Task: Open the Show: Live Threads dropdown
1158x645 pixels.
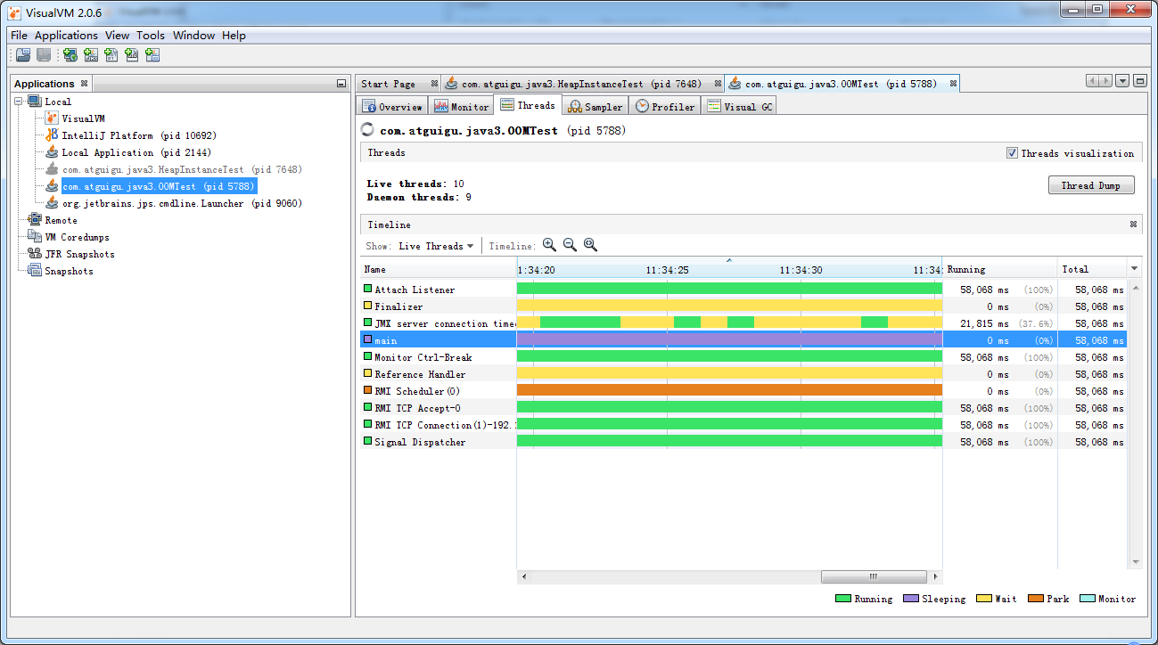Action: point(435,246)
